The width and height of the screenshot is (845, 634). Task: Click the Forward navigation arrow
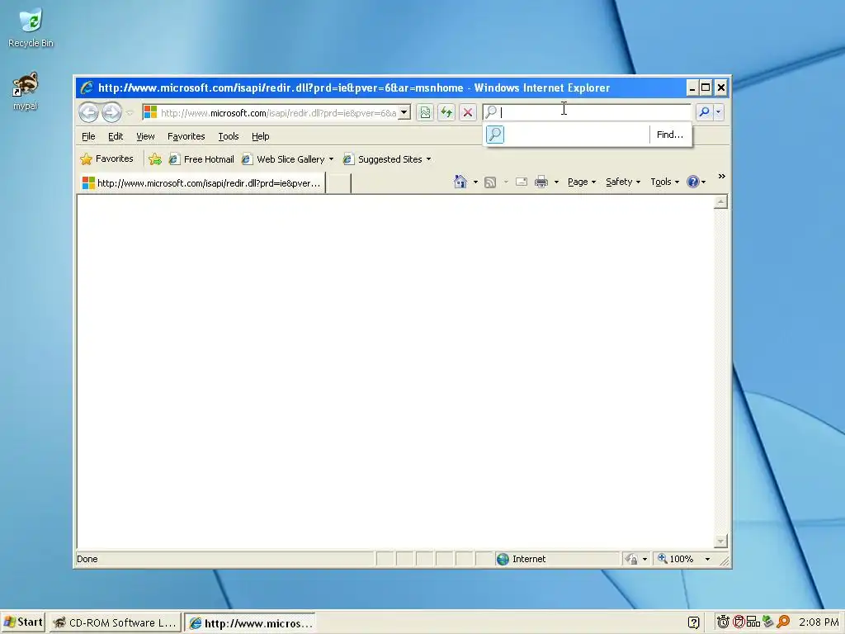click(x=111, y=112)
